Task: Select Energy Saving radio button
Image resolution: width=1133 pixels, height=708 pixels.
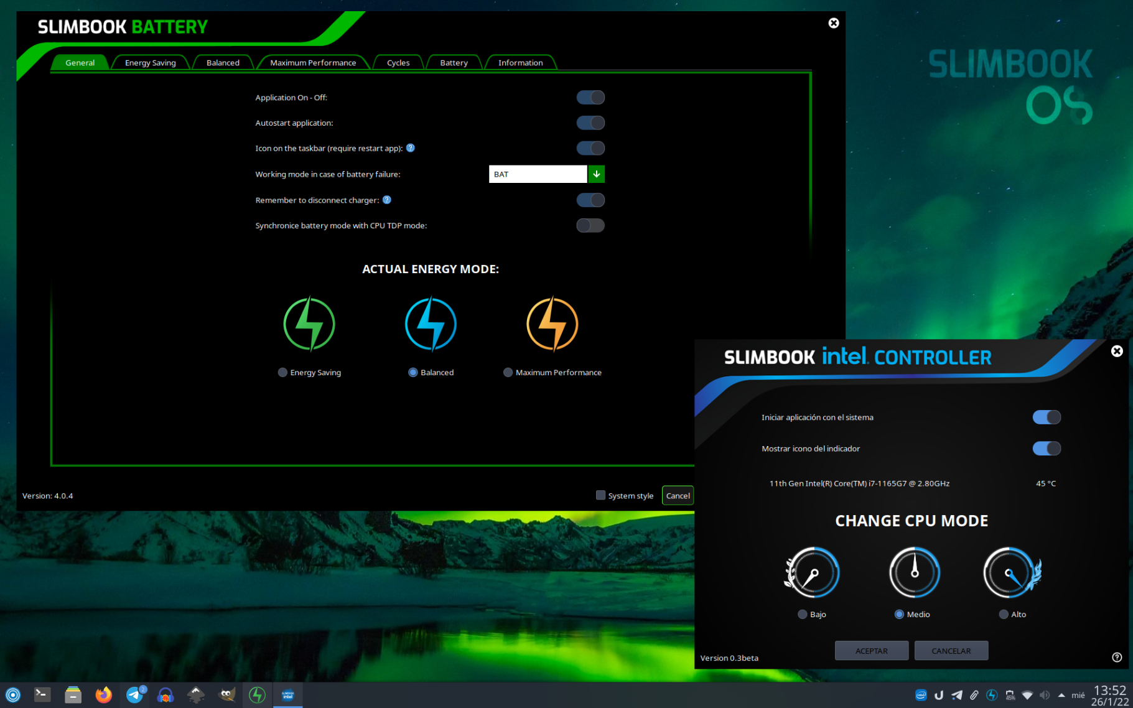Action: pos(282,372)
